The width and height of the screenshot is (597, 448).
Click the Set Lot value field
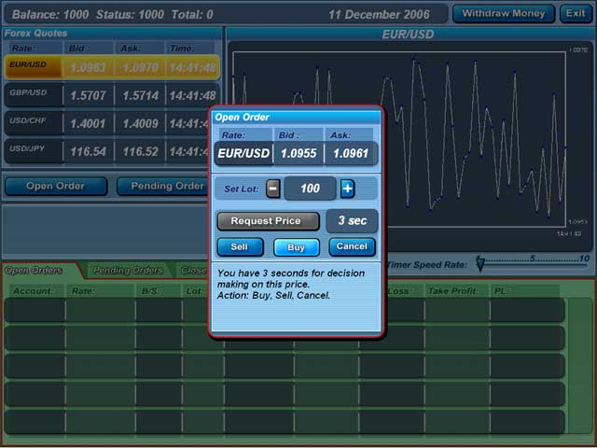(310, 189)
